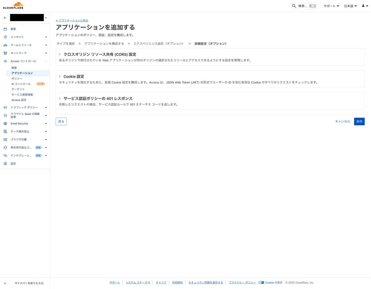
Task: Expand the Cookie 設定 section
Action: pos(60,76)
